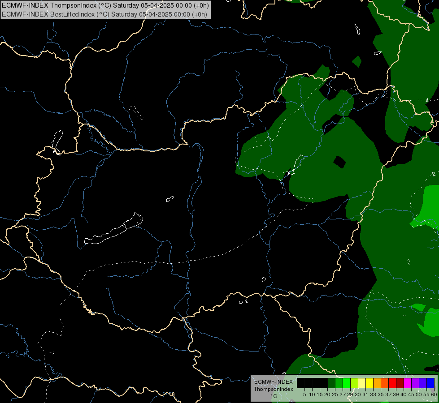Viewport: 439px width, 403px height.
Task: Select yellow-green 29-30 legend swatch
Action: [354, 383]
